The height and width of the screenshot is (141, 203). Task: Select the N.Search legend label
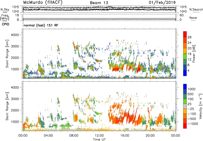[x=196, y=9]
